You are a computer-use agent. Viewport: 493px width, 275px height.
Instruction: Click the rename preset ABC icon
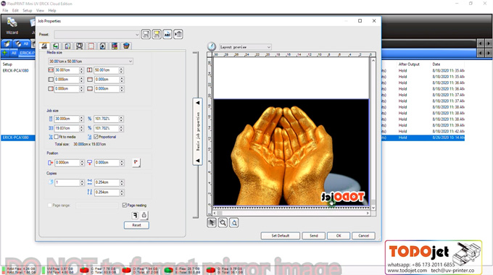pyautogui.click(x=167, y=34)
